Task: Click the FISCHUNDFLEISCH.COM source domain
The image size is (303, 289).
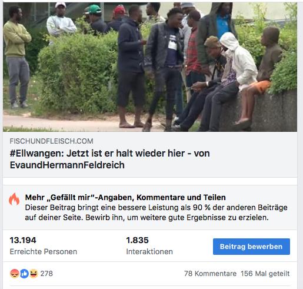Action: click(x=52, y=141)
